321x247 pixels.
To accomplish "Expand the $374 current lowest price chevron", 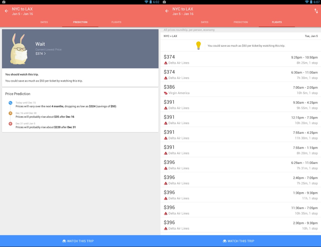I will tap(45, 54).
